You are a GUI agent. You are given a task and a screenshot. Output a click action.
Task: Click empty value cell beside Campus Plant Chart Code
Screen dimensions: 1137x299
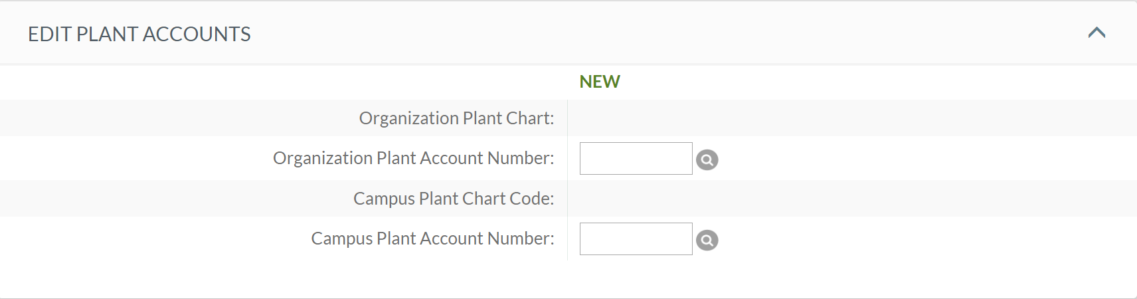(x=852, y=198)
